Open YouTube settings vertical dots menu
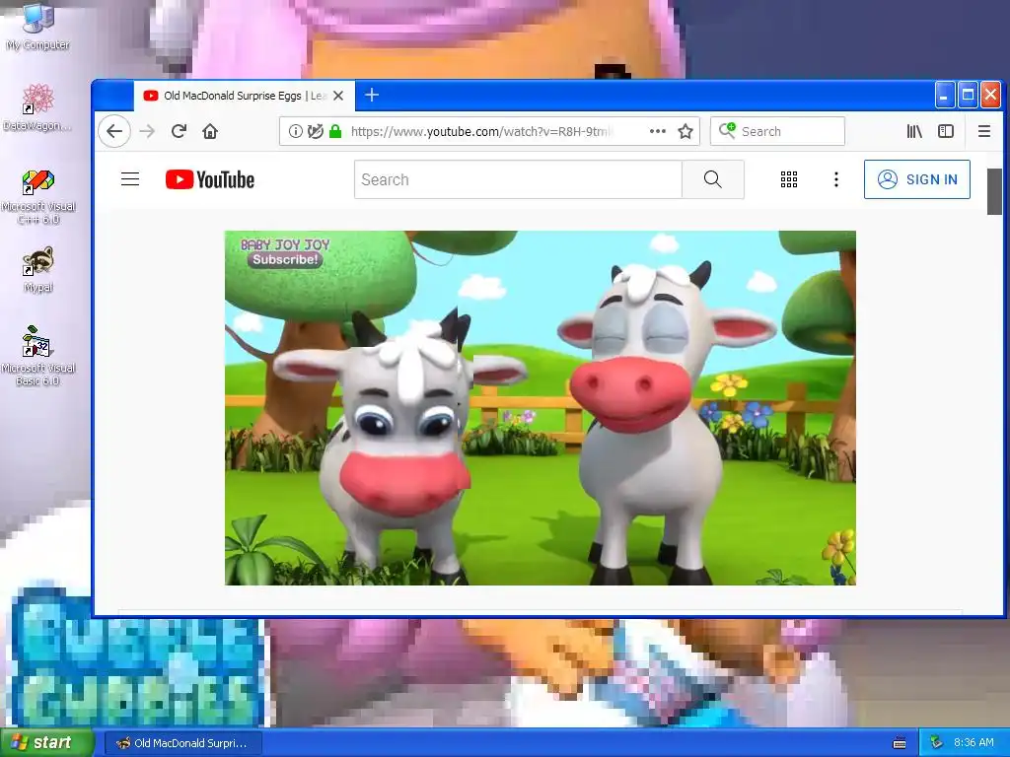Image resolution: width=1010 pixels, height=757 pixels. pos(836,179)
